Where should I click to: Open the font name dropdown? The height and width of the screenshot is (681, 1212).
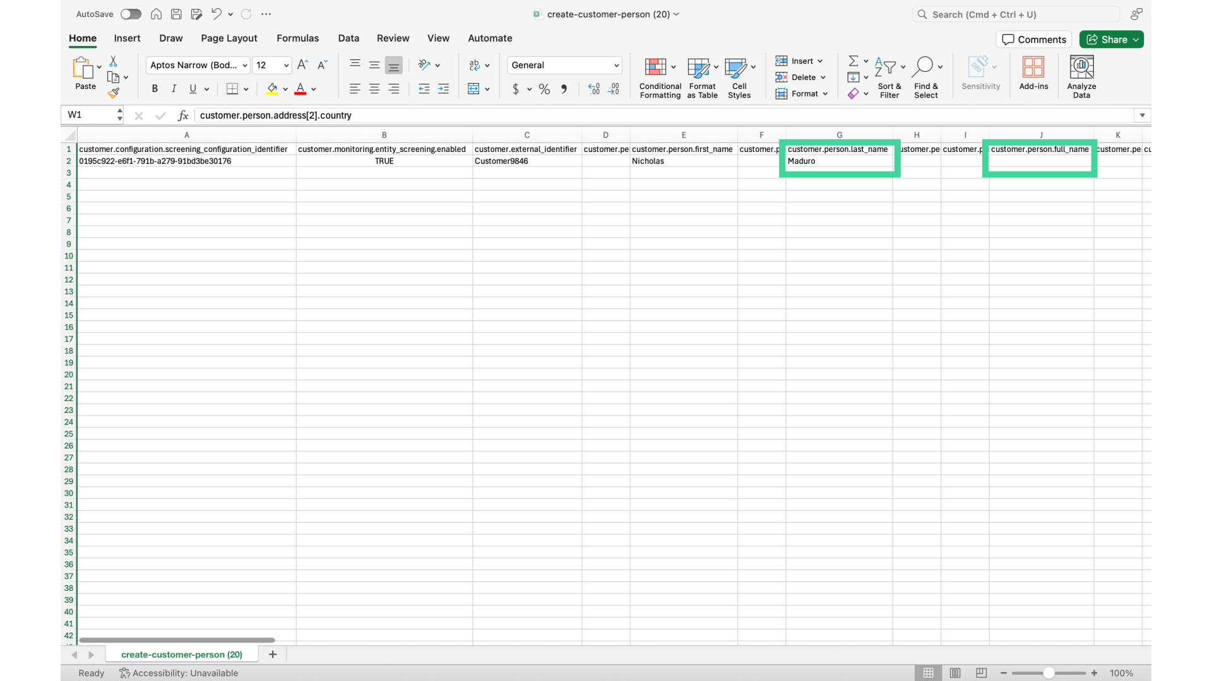point(245,65)
